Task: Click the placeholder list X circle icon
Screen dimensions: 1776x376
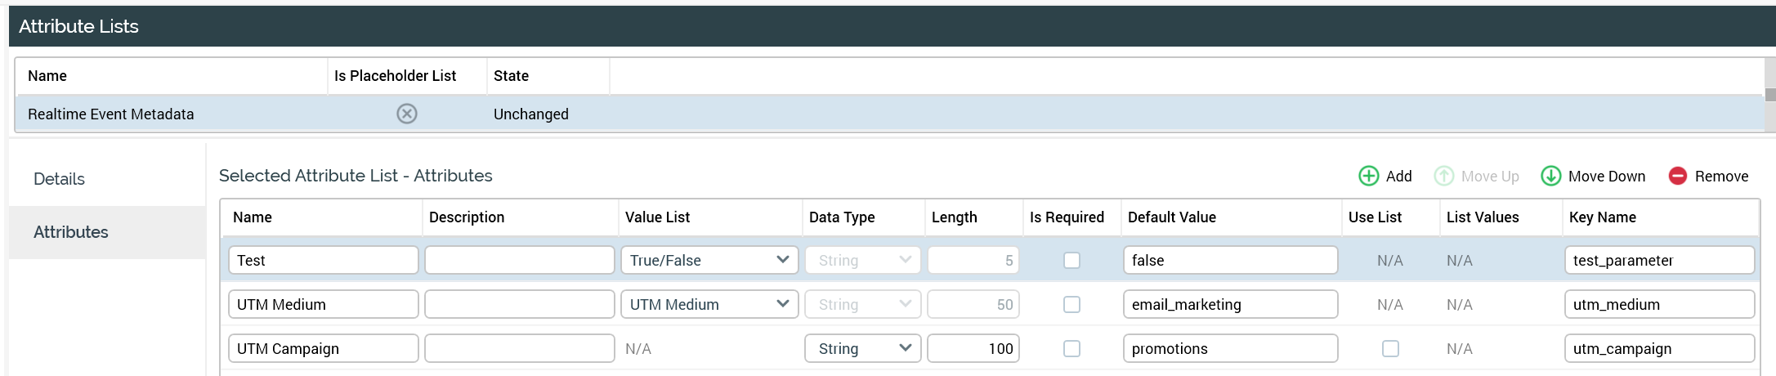Action: [x=407, y=114]
